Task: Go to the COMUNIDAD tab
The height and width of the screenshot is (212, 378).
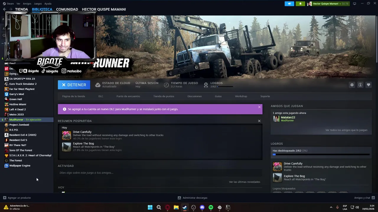Action: pos(67,9)
